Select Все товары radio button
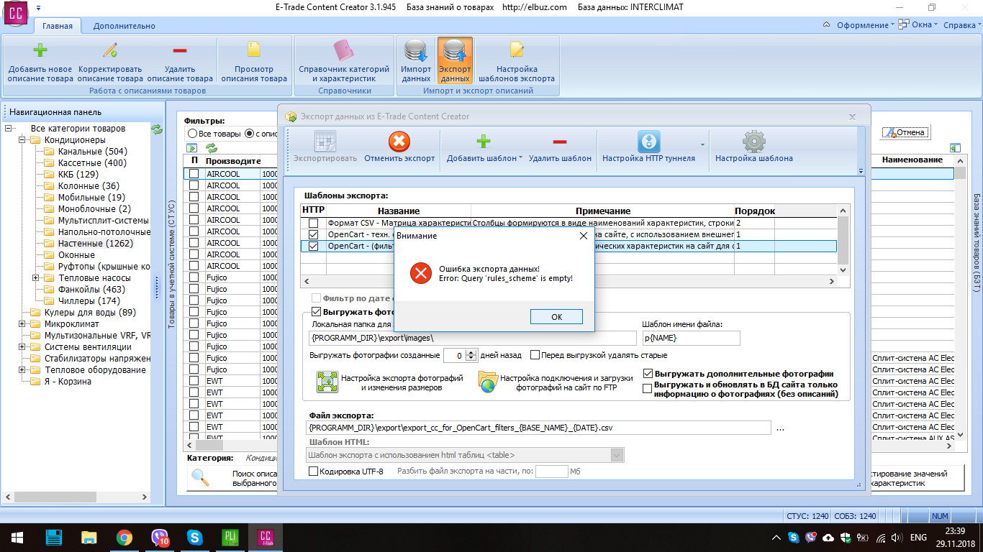 click(x=192, y=134)
